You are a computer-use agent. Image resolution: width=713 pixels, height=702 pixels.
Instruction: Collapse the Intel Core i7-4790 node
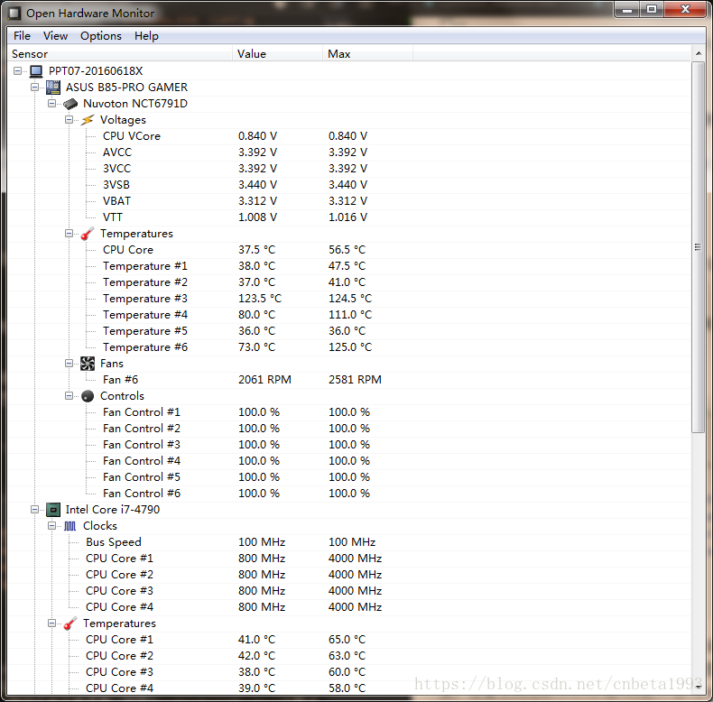pos(34,510)
